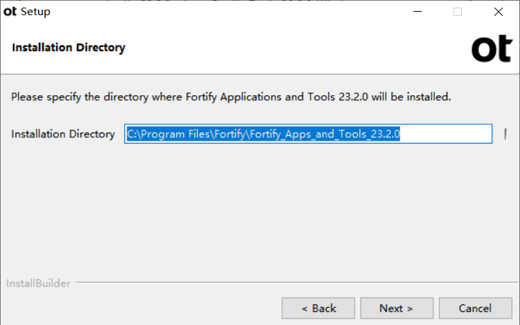Click the "Please specify the directory" instruction text

click(x=80, y=97)
